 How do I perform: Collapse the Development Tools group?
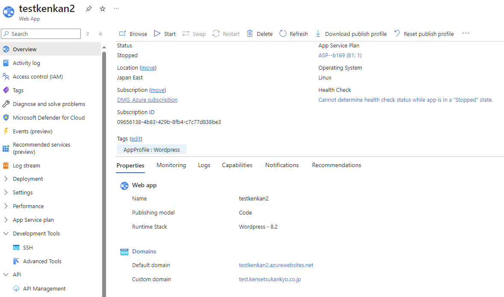6,233
